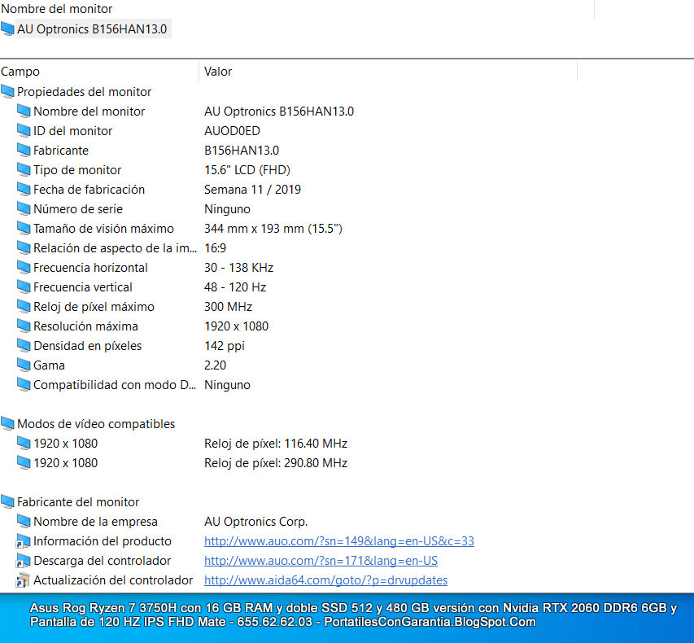Click the 344 mm x 193 mm (15.5") value
The height and width of the screenshot is (643, 694).
click(273, 228)
